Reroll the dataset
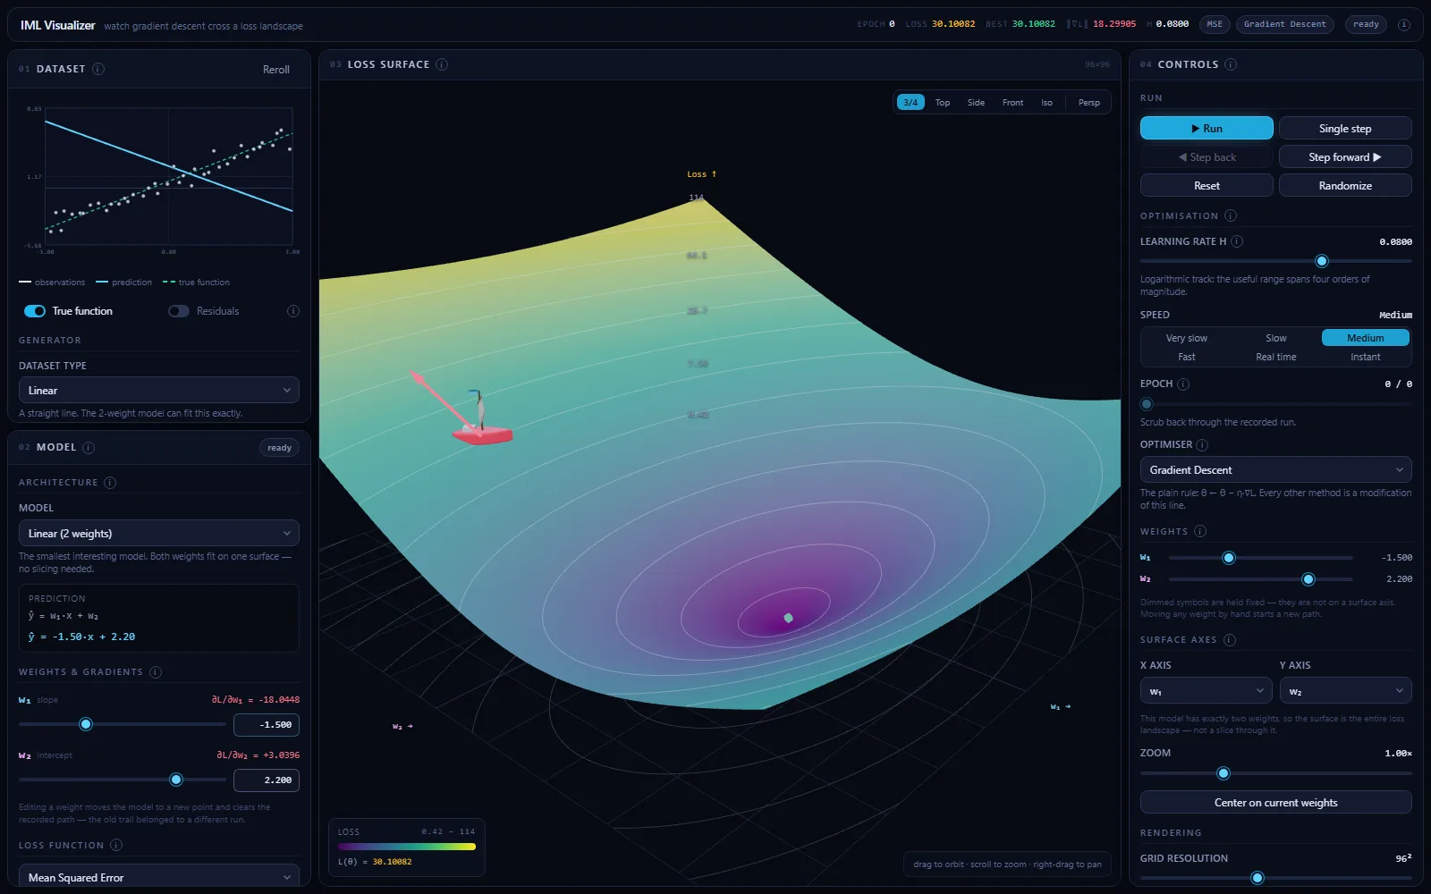 pos(276,70)
